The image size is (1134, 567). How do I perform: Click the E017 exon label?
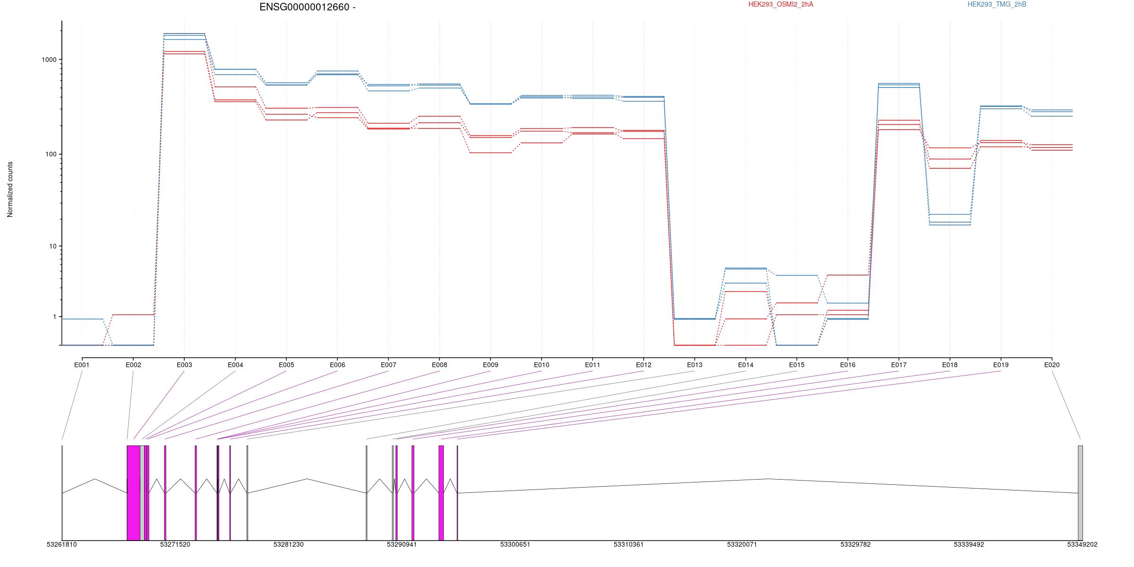coord(899,365)
